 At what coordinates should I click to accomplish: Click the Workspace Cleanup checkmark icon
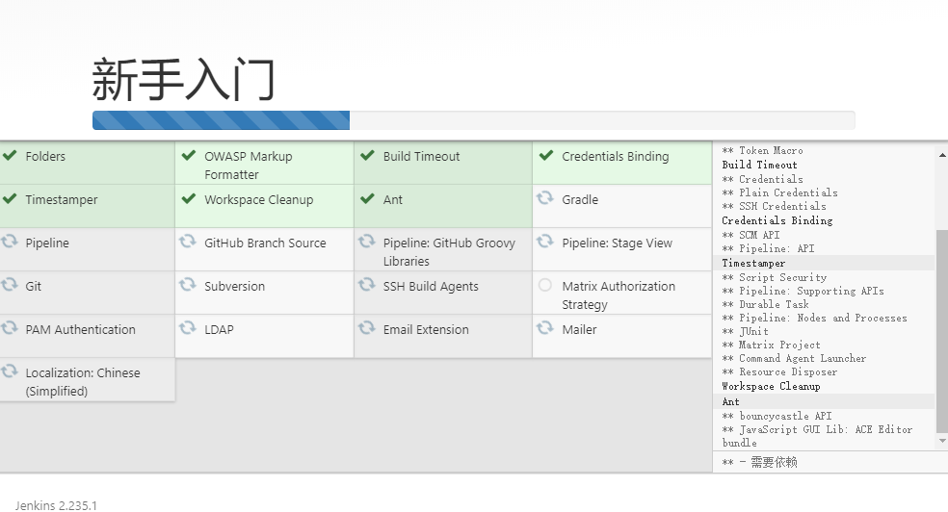(189, 198)
